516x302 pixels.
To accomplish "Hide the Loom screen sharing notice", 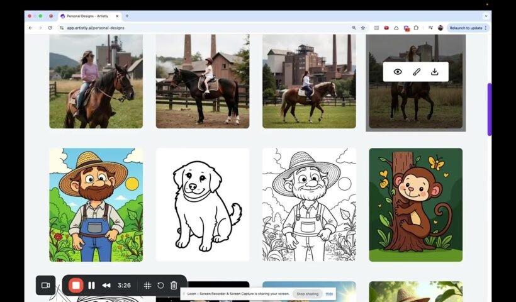I will point(329,294).
